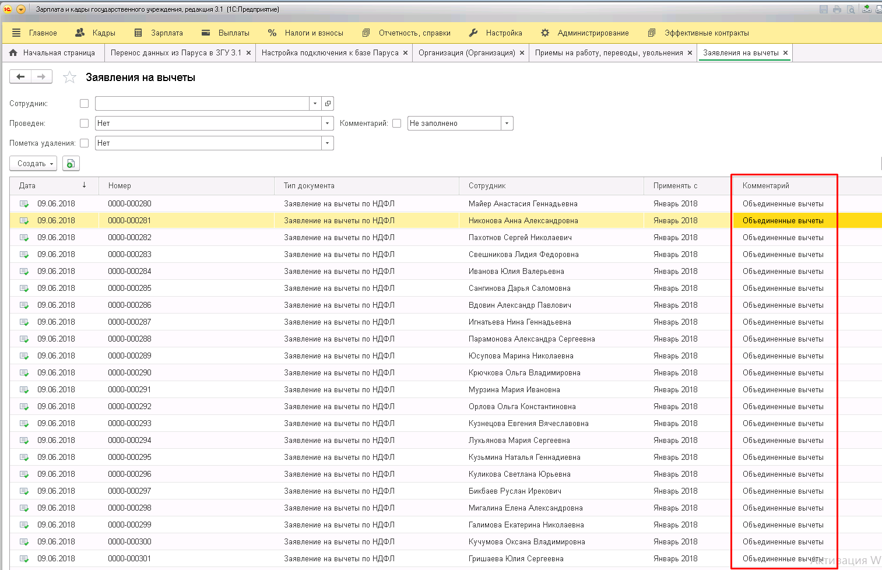This screenshot has width=882, height=570.
Task: Click the Создать button
Action: click(x=33, y=164)
